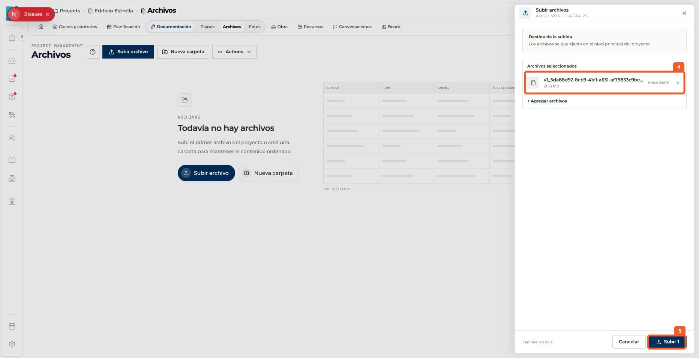The height and width of the screenshot is (358, 699).
Task: Open the machinery tractor sidebar icon
Action: point(12,115)
